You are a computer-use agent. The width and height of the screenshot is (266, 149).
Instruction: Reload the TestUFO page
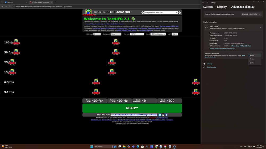[x=10, y=7]
